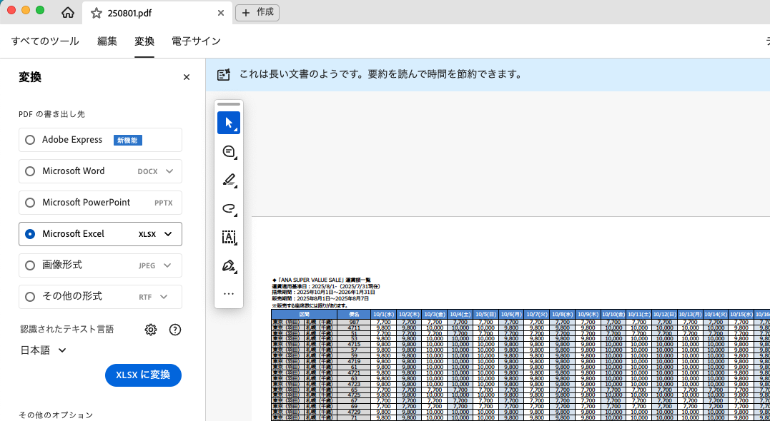Open text recognition settings gear
Image resolution: width=770 pixels, height=421 pixels.
tap(151, 330)
